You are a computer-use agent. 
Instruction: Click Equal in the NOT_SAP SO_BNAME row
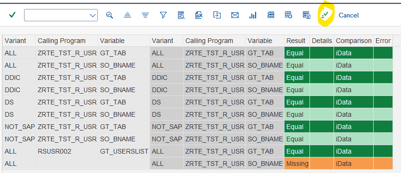297,139
